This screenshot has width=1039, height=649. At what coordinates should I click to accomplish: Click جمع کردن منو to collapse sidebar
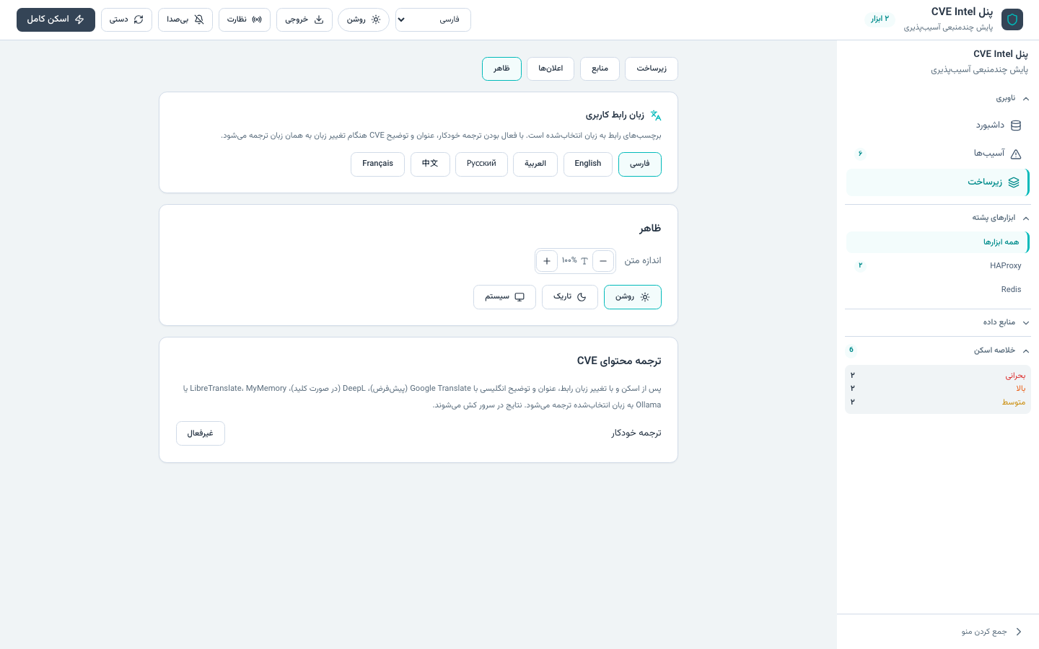coord(938,632)
